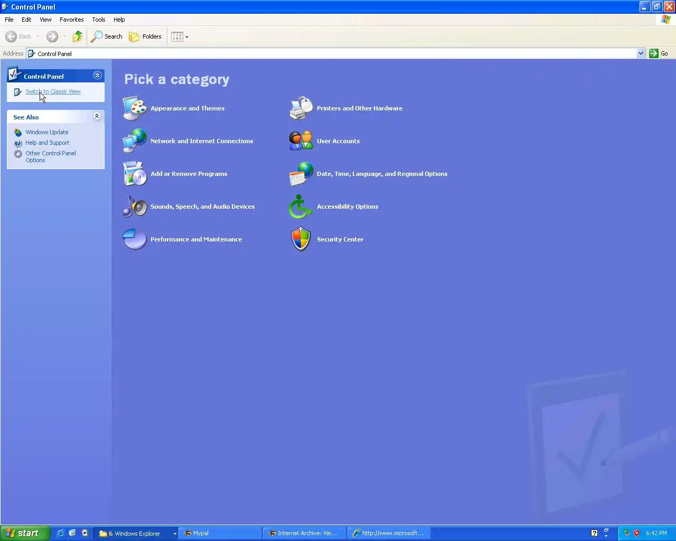The height and width of the screenshot is (541, 676).
Task: Click Date, Time, Language, and Regional Options label
Action: (x=382, y=174)
